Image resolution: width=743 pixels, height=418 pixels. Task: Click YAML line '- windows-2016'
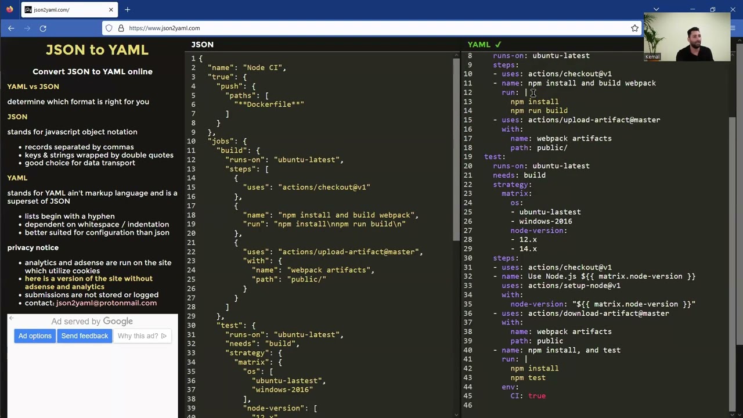[541, 221]
